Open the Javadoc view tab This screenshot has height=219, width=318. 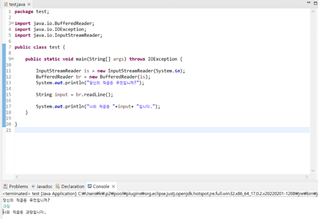pyautogui.click(x=42, y=186)
